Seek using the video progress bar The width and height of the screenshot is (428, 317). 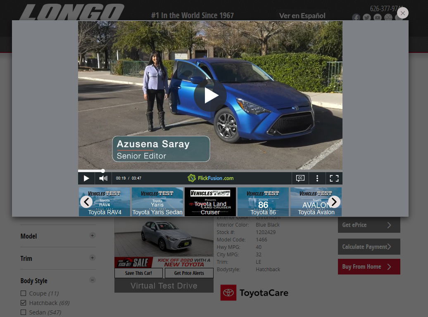tap(210, 171)
